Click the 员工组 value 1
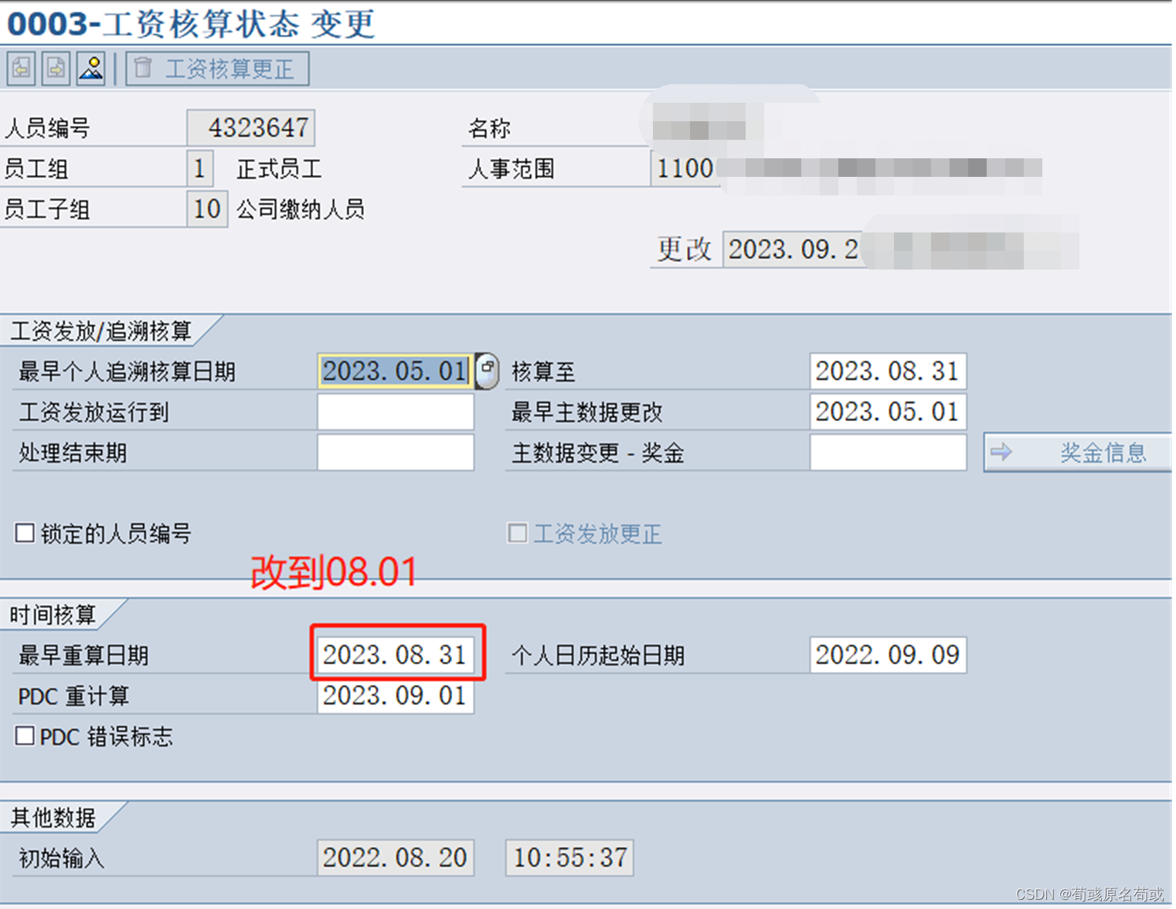 pos(199,168)
